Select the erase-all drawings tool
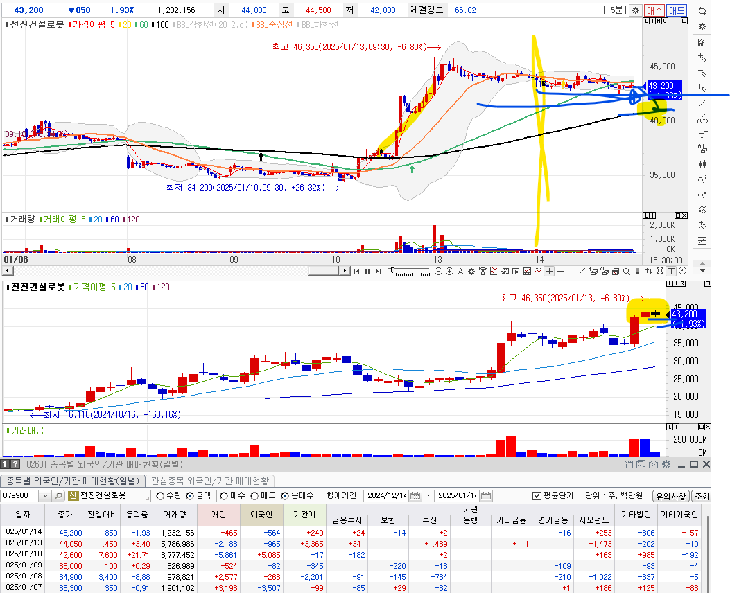730x593 pixels. (x=702, y=149)
